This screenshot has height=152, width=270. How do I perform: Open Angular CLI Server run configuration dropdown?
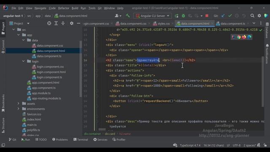point(152,16)
